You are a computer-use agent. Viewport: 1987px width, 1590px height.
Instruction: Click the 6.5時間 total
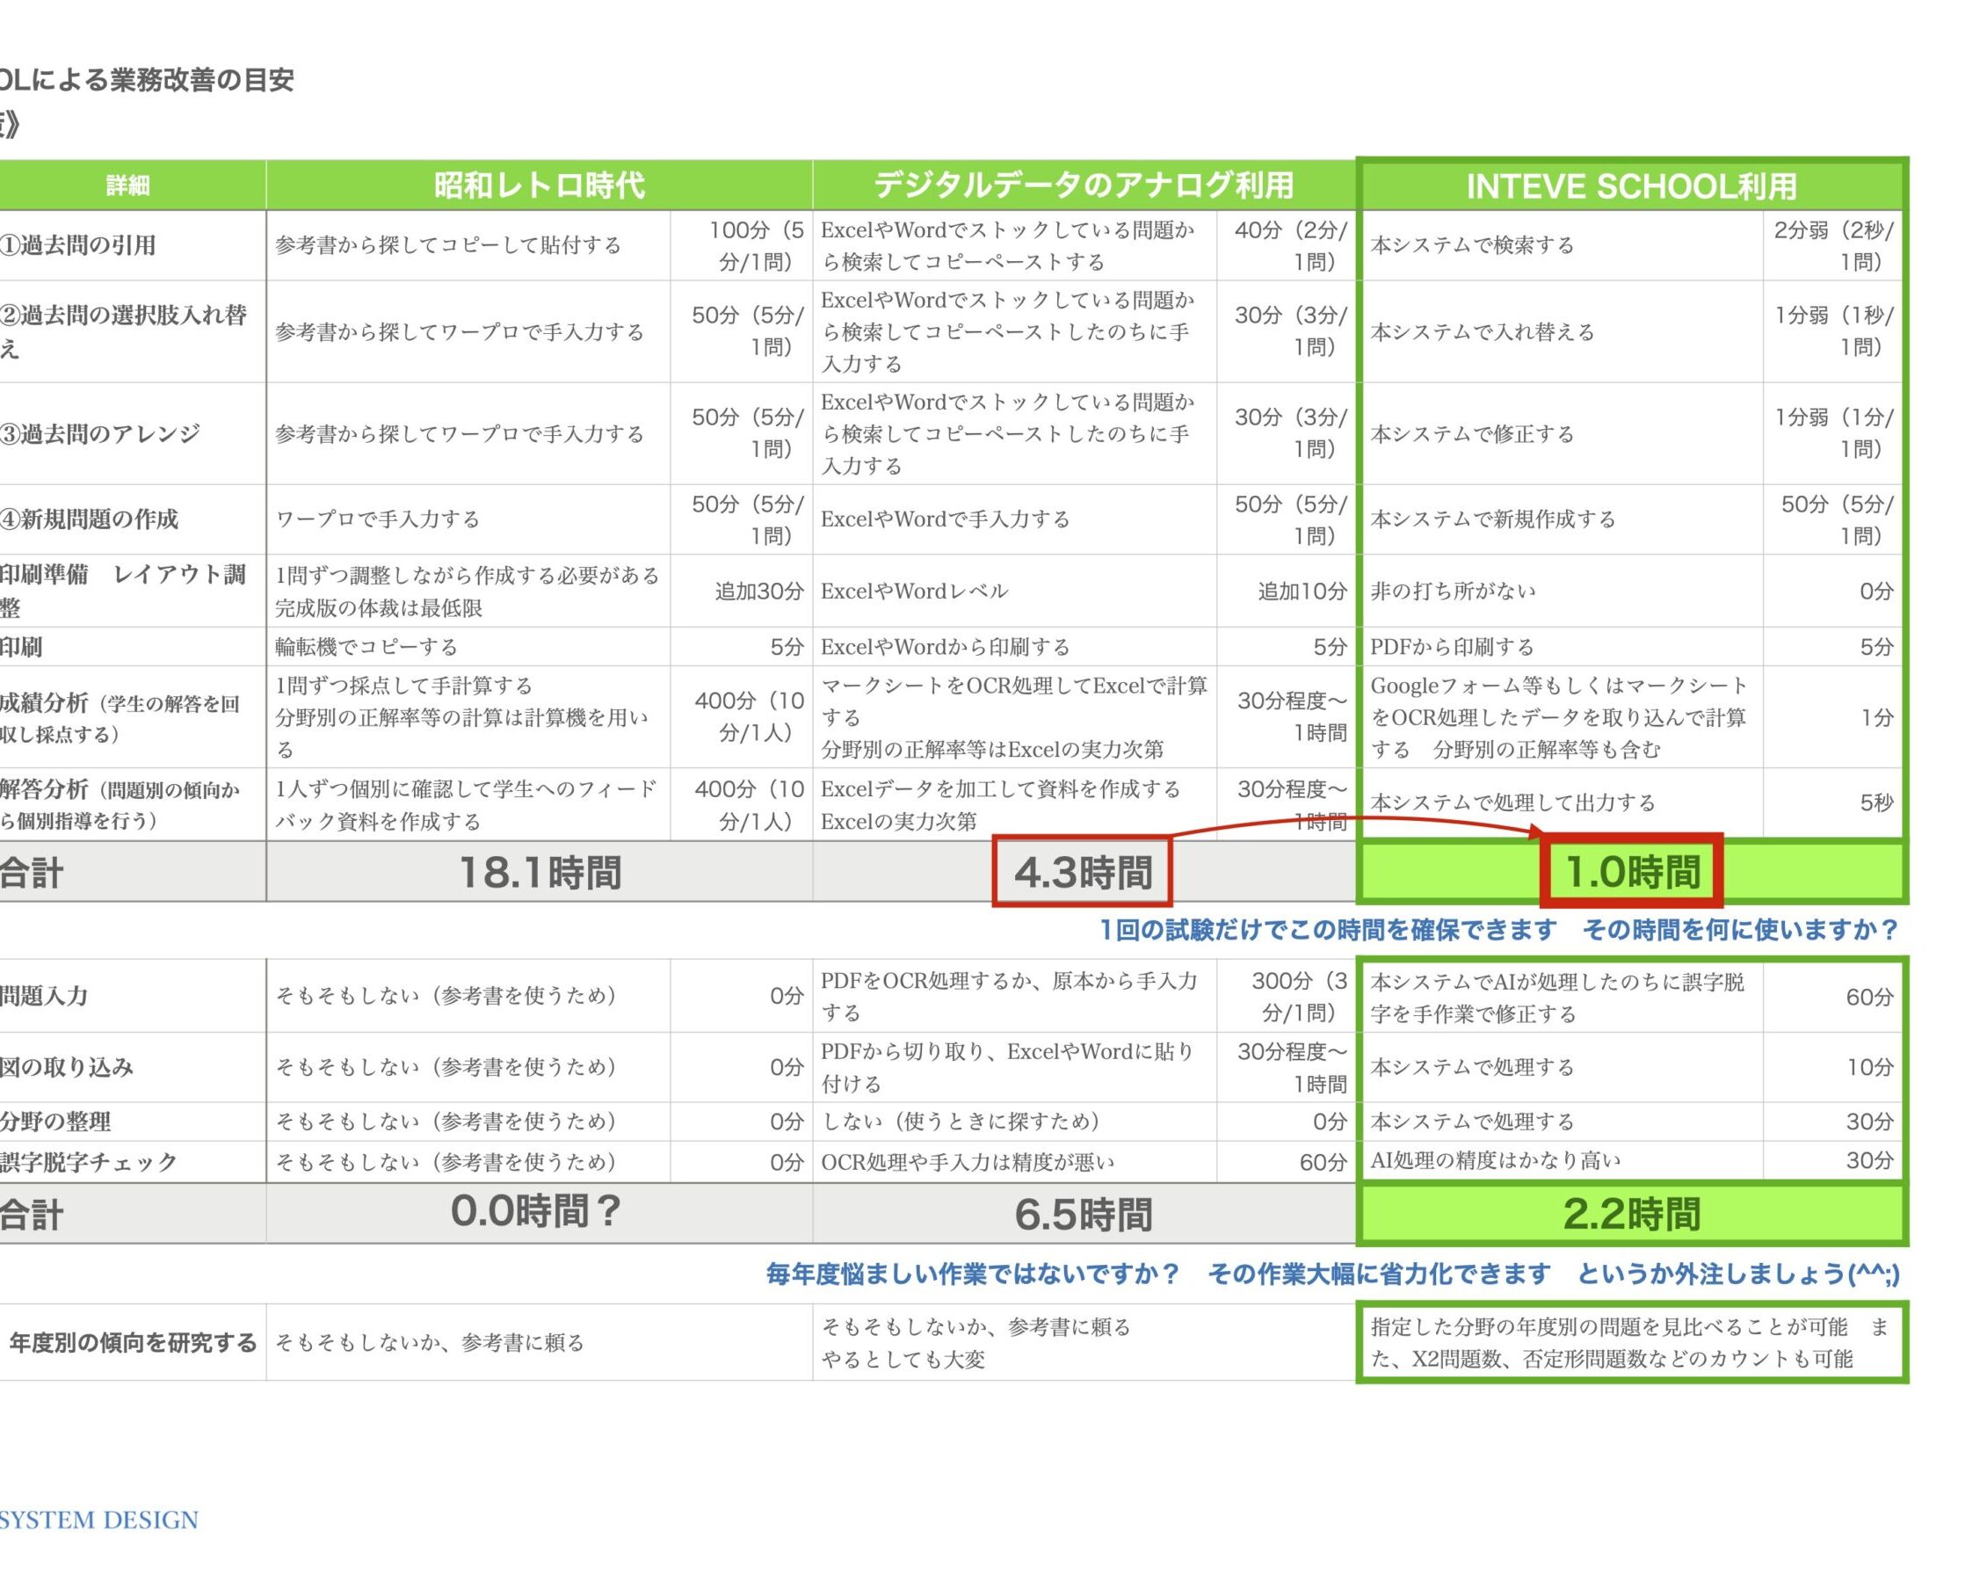pos(1083,1214)
